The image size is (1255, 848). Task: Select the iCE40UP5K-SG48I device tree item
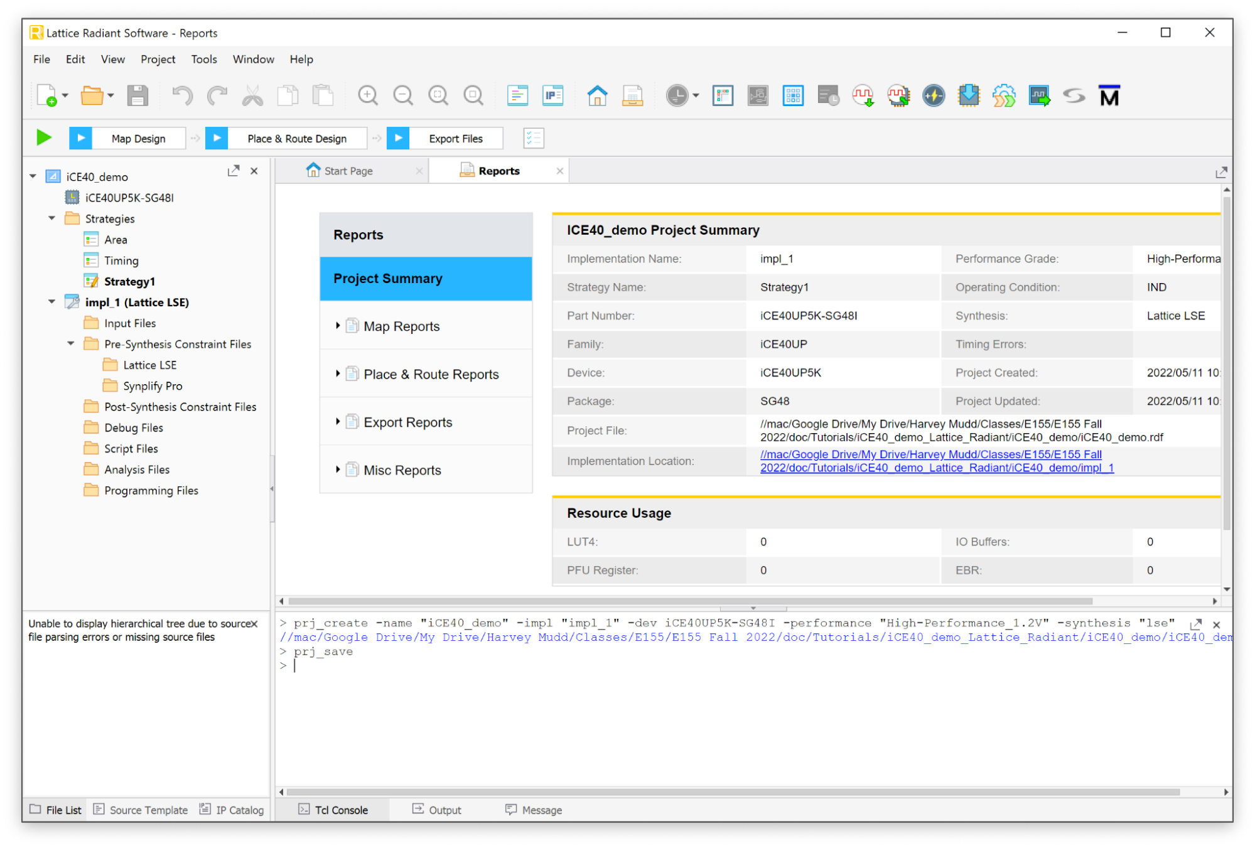(x=129, y=198)
